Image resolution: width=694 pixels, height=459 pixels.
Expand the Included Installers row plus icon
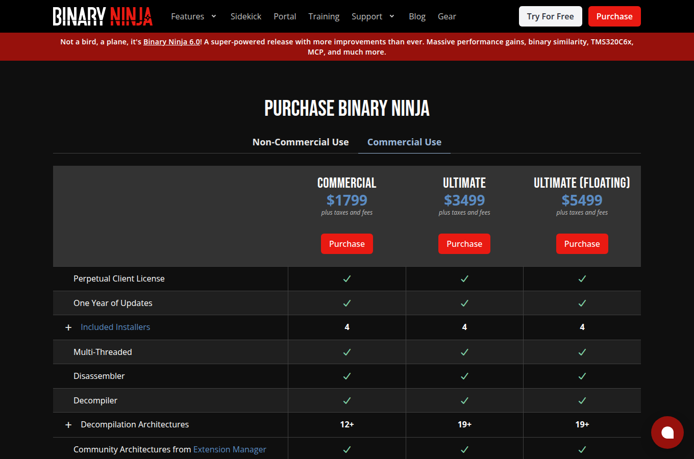pos(68,327)
